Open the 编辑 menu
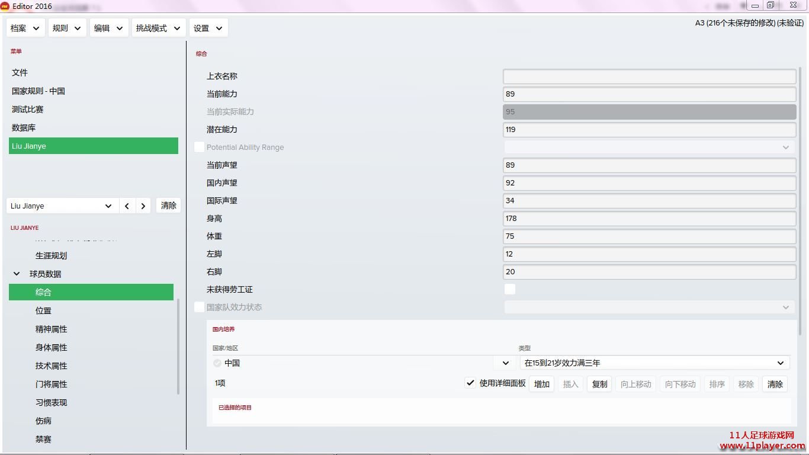 pos(109,28)
